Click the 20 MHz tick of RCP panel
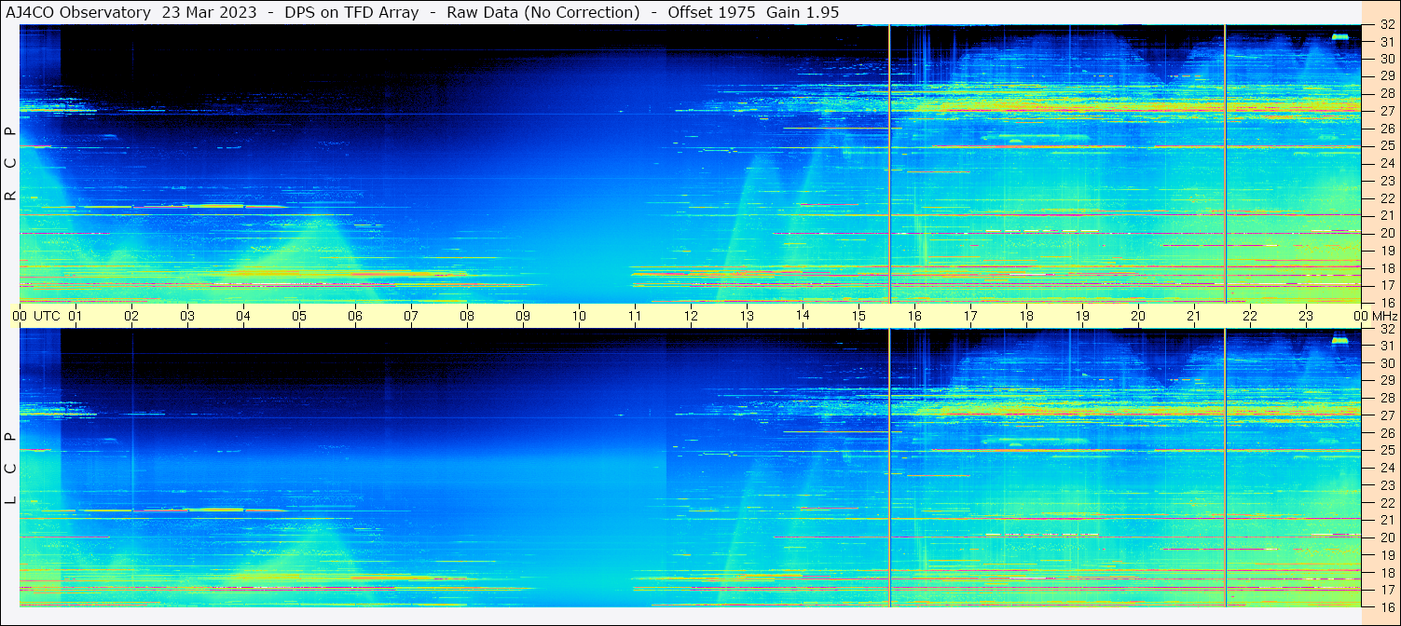 click(1387, 233)
